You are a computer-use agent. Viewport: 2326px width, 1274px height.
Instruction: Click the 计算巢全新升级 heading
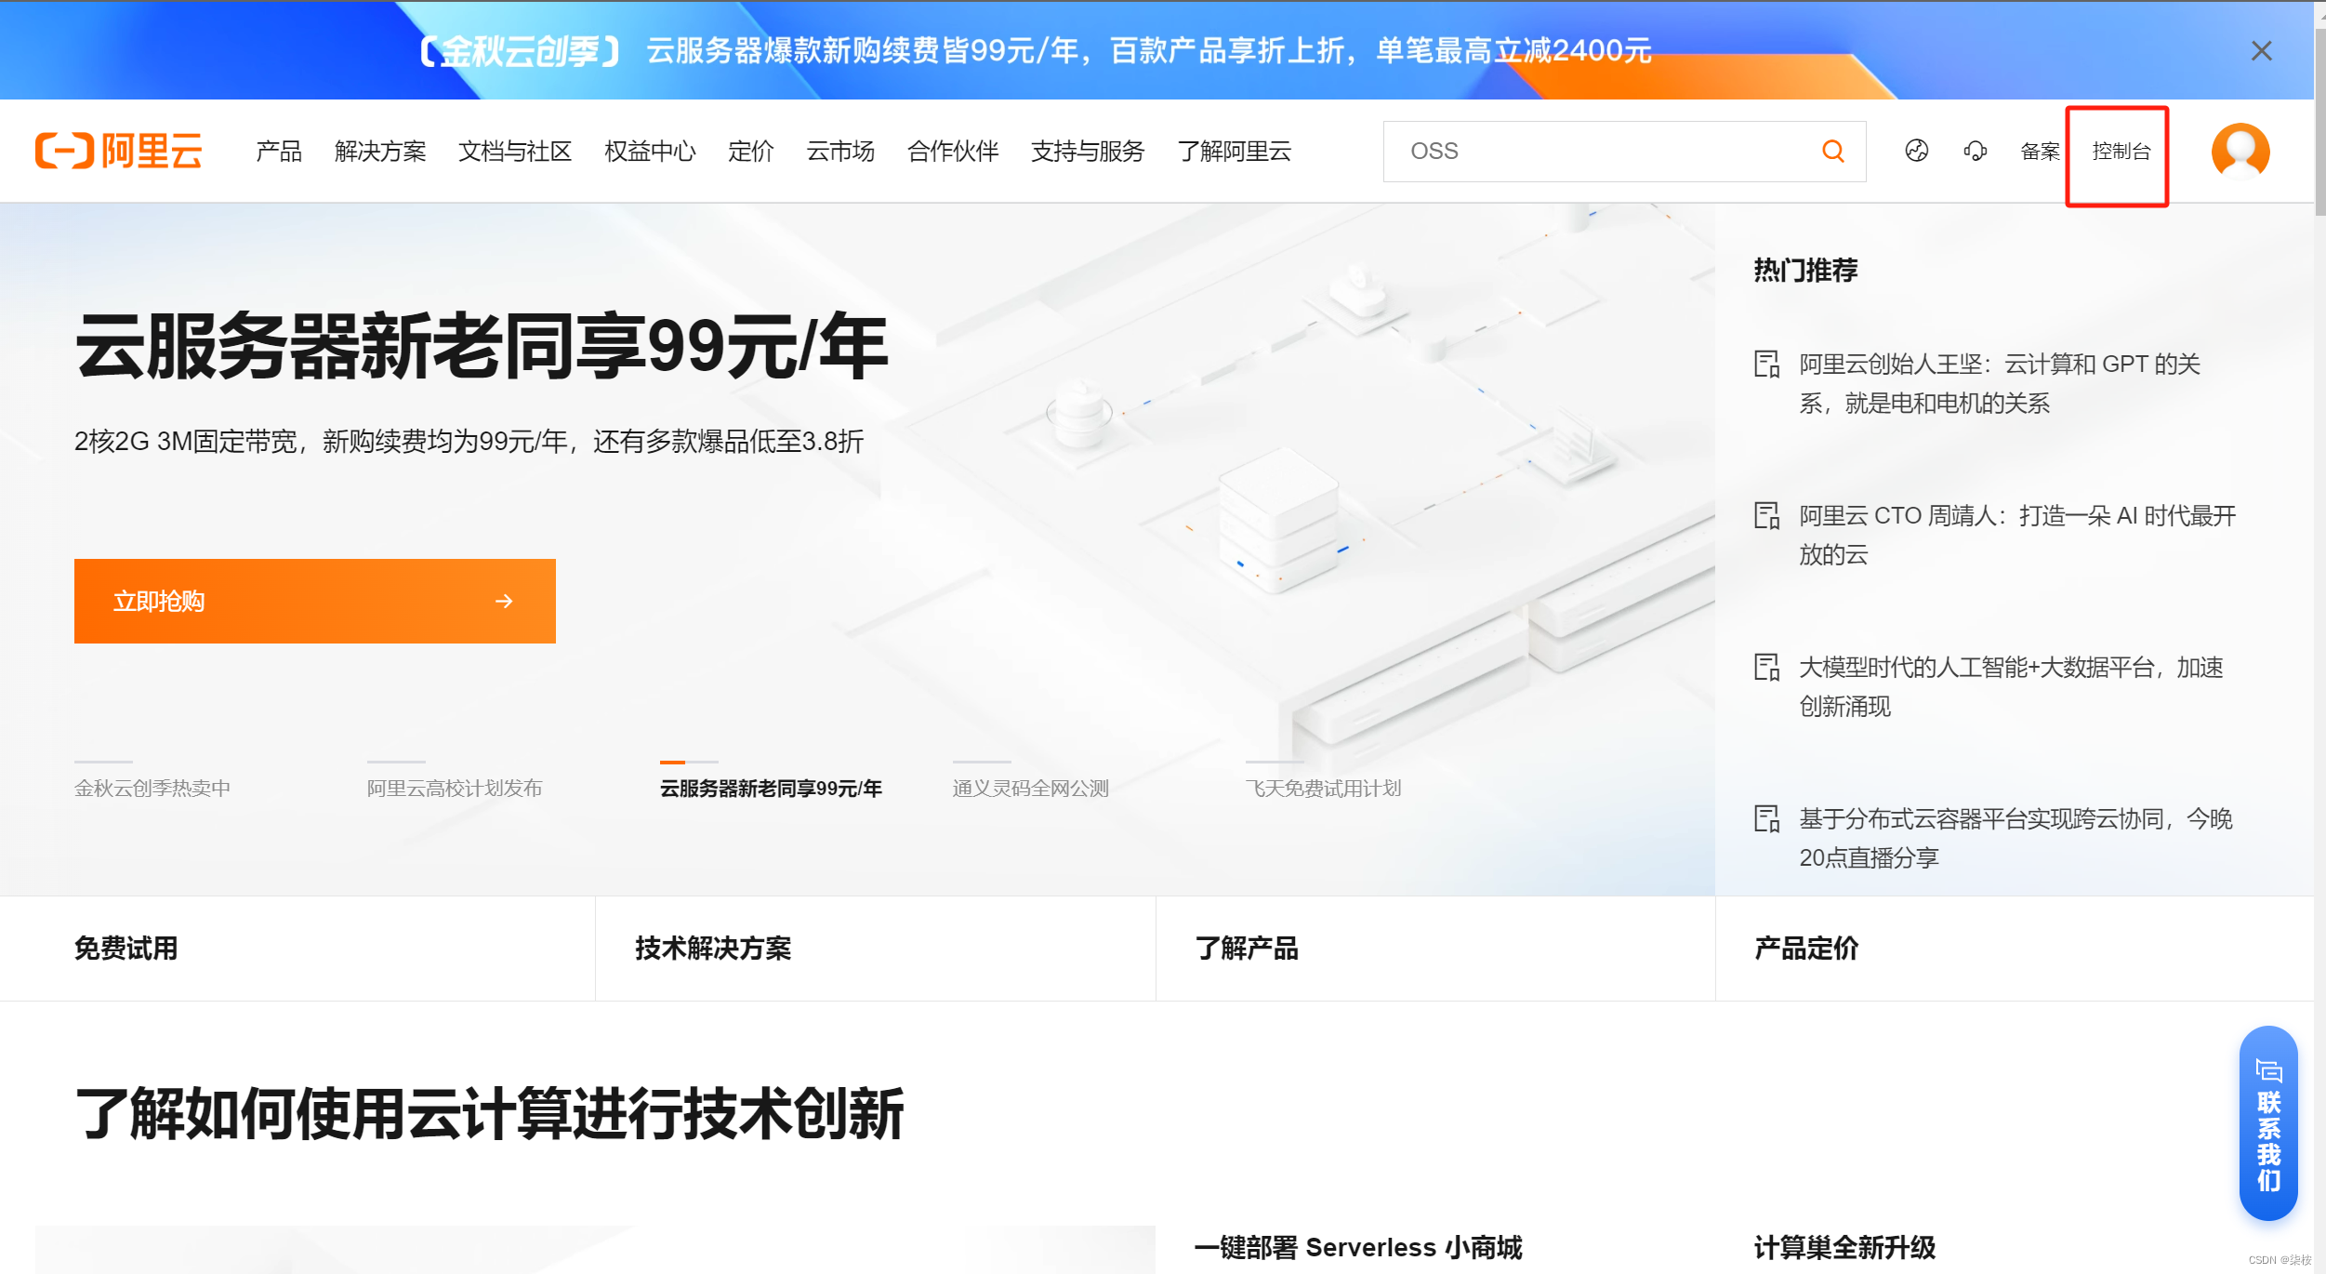[1844, 1247]
